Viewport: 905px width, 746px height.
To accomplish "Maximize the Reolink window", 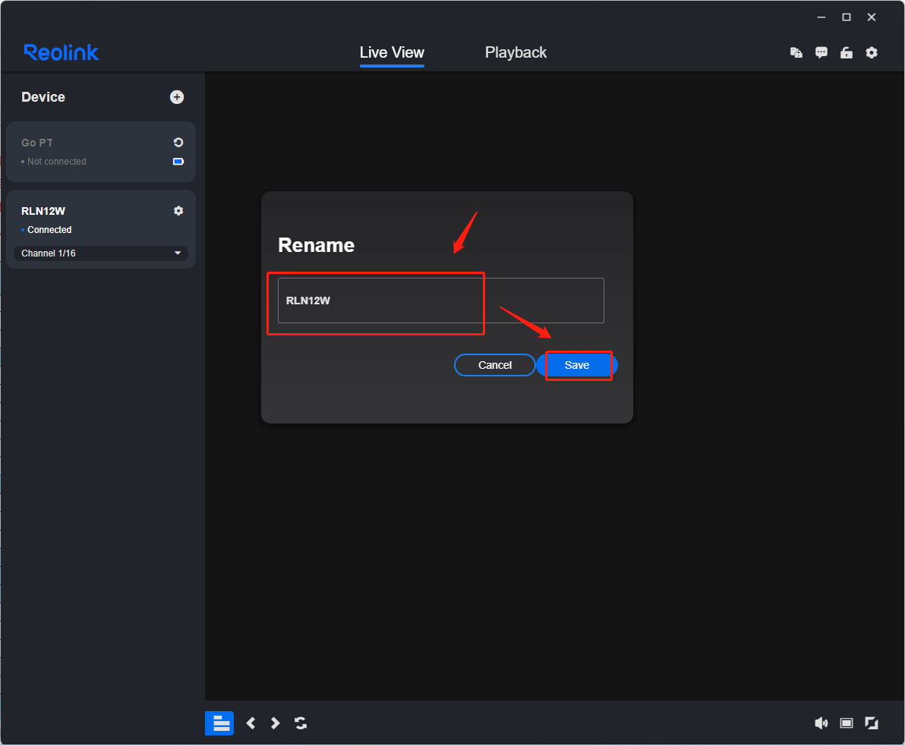I will coord(846,17).
